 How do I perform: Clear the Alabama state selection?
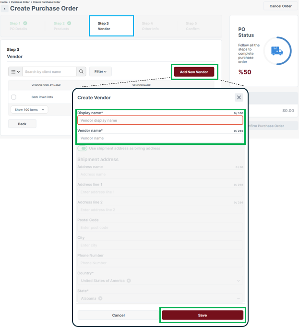[x=100, y=298]
